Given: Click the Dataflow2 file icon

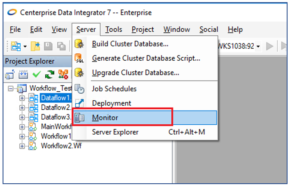Looking at the screenshot, I should click(x=34, y=108).
